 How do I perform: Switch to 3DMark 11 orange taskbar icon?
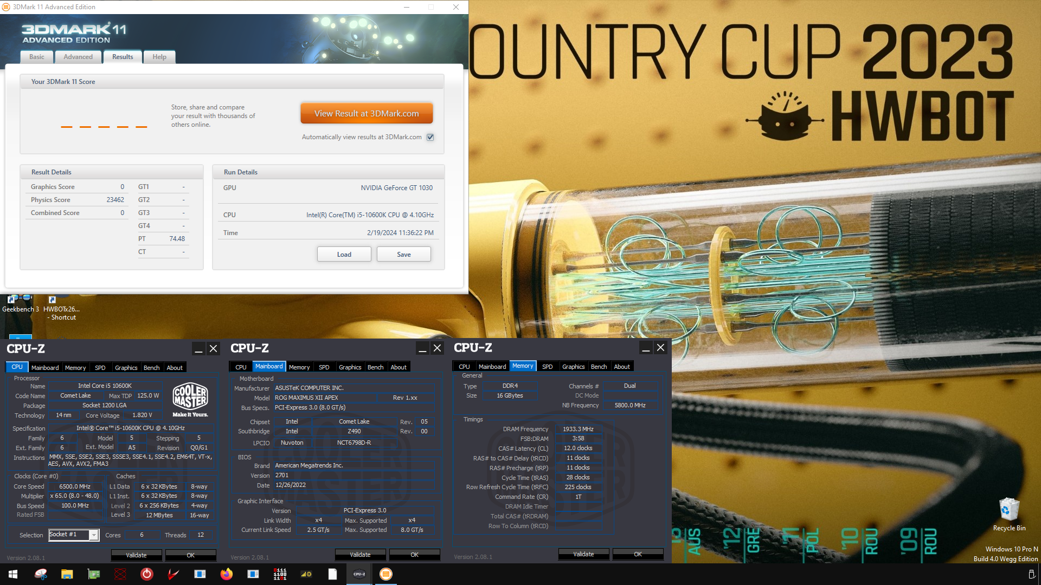coord(386,574)
